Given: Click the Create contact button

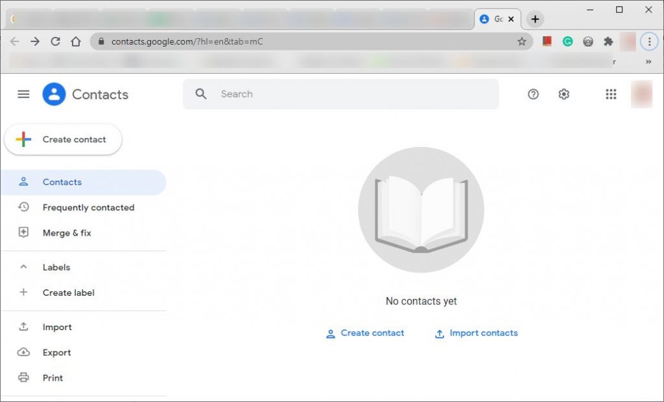Looking at the screenshot, I should pyautogui.click(x=63, y=139).
